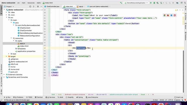Open the Build tool window

(x=60, y=97)
